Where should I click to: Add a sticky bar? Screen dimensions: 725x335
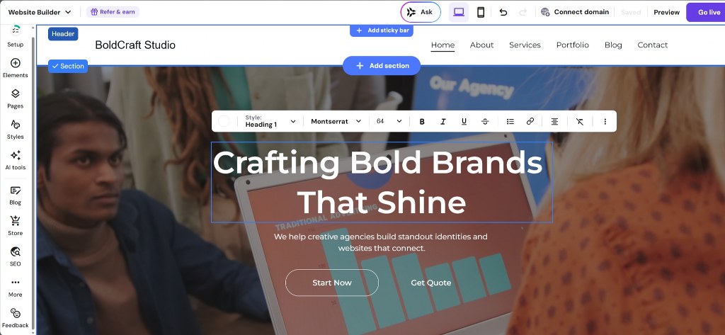click(x=382, y=30)
